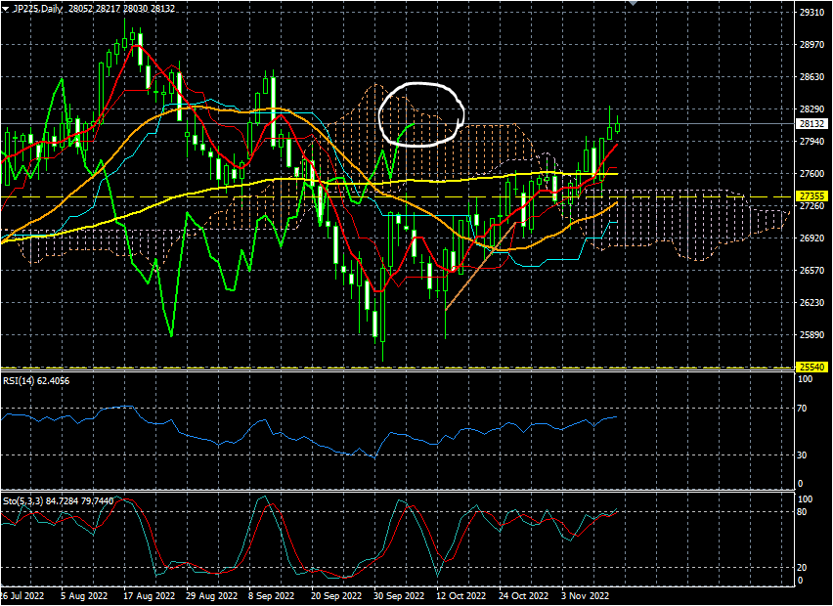The width and height of the screenshot is (833, 606).
Task: Click the 80 level on Stochastic scale
Action: click(x=802, y=512)
